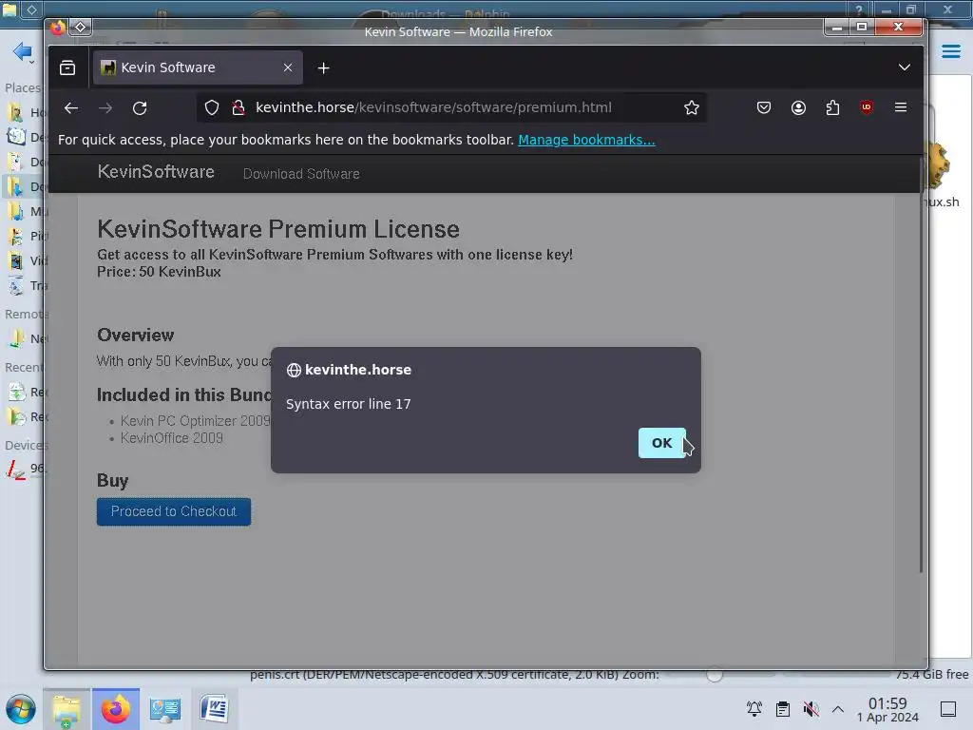Click the web page vertical scrollbar
The image size is (973, 730).
point(922,366)
